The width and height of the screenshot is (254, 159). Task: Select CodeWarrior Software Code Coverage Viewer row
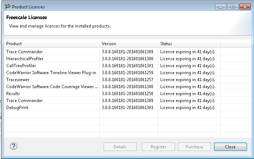click(x=52, y=87)
